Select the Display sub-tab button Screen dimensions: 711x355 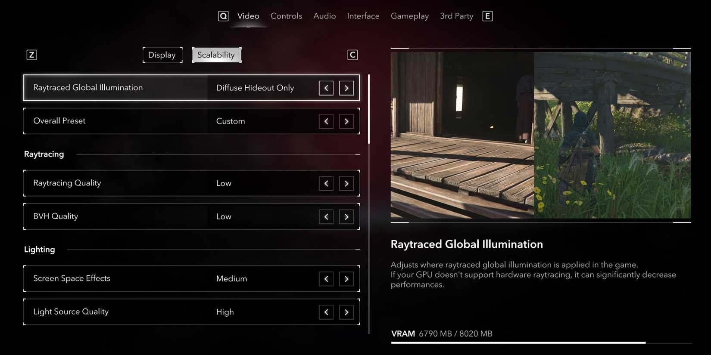click(162, 55)
